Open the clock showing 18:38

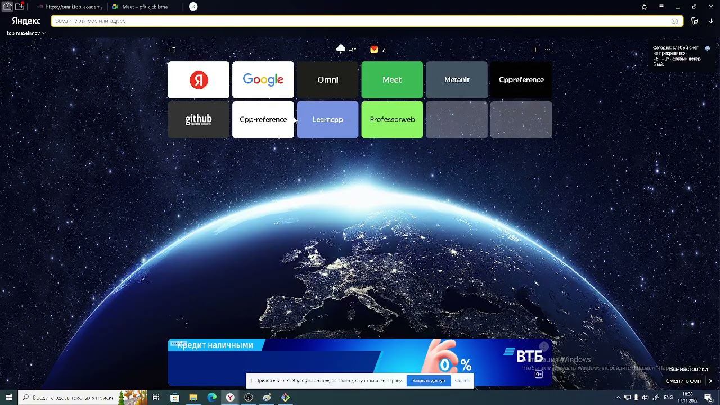tap(687, 398)
